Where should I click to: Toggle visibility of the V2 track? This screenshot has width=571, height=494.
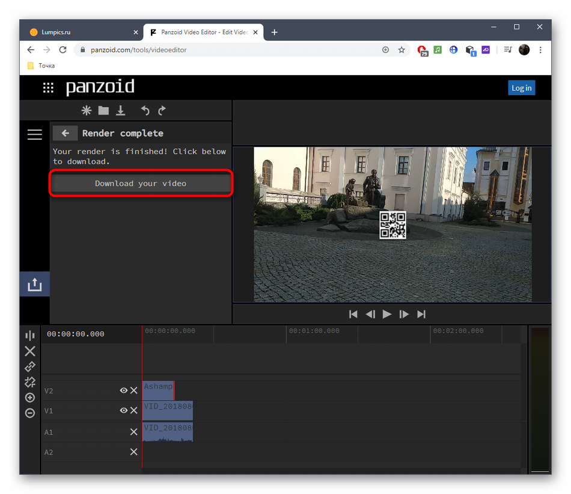(x=123, y=391)
